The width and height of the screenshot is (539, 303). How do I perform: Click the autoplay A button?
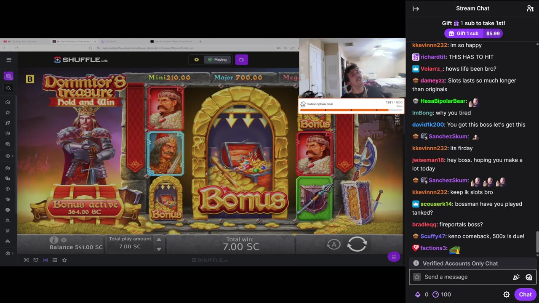pos(334,244)
